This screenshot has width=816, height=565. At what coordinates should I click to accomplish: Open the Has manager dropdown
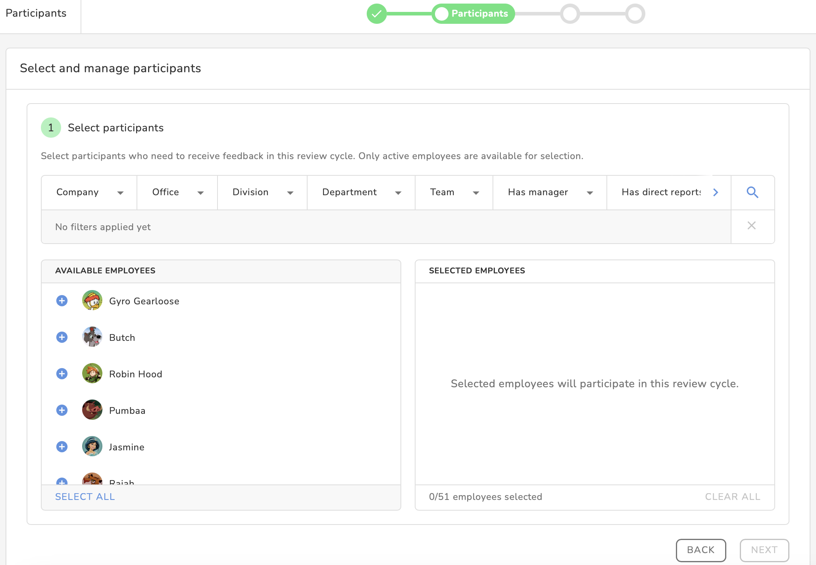549,192
